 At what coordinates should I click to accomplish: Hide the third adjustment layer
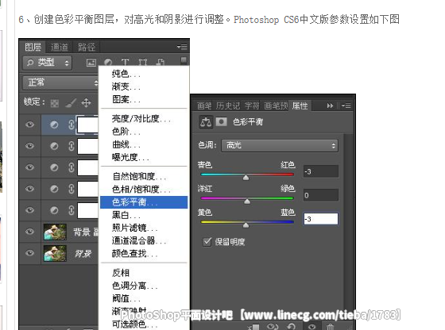point(29,167)
